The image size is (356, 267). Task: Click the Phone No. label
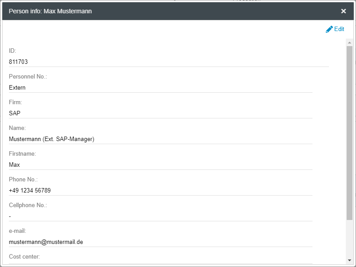coord(23,180)
